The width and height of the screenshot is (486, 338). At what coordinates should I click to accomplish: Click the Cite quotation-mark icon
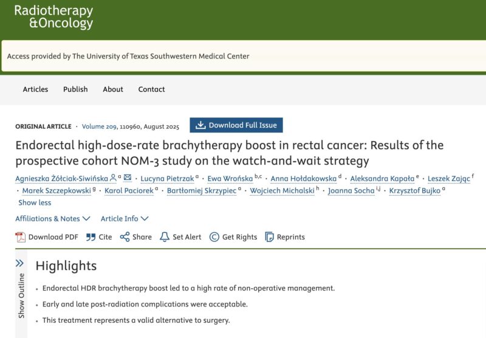pos(91,237)
